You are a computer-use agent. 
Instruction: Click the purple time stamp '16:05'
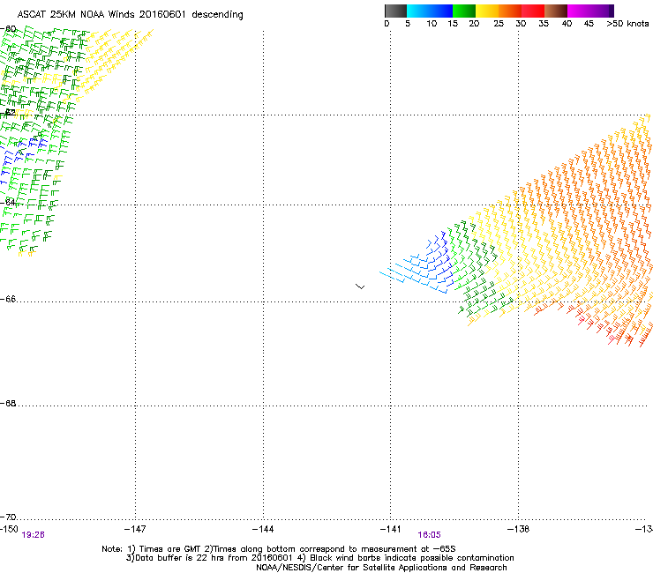(430, 535)
